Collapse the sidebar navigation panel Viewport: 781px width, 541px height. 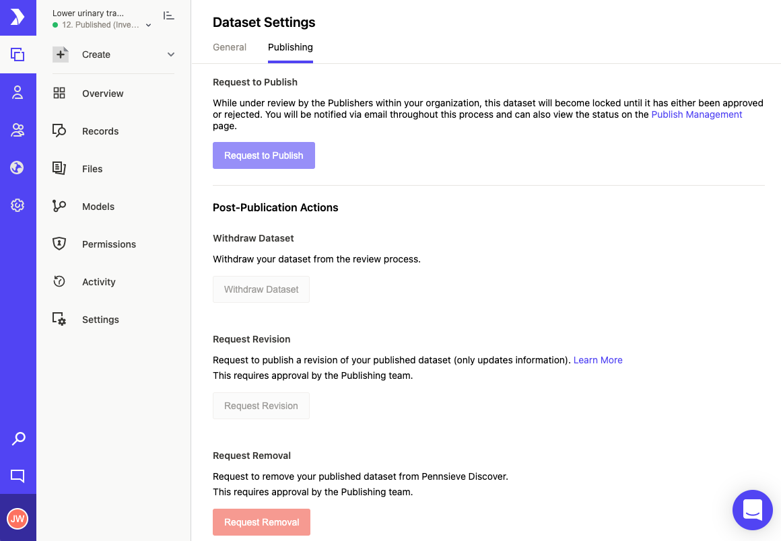point(169,15)
